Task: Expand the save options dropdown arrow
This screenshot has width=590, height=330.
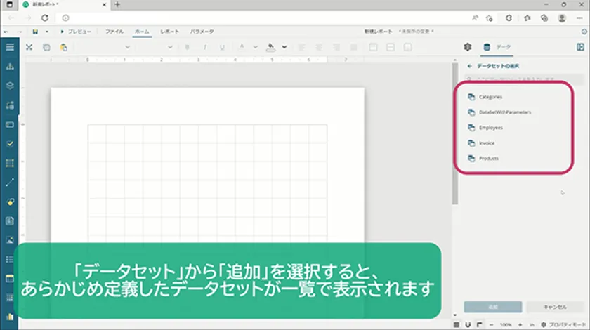Action: pos(46,32)
